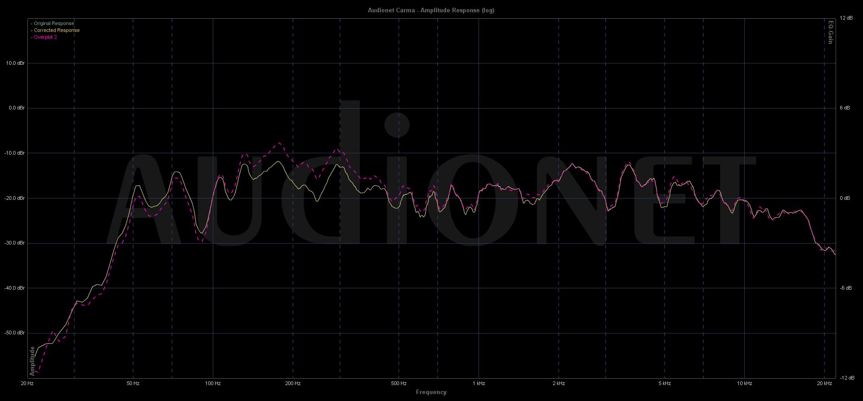Click the vertical EQ-Gain axis label

pyautogui.click(x=831, y=32)
